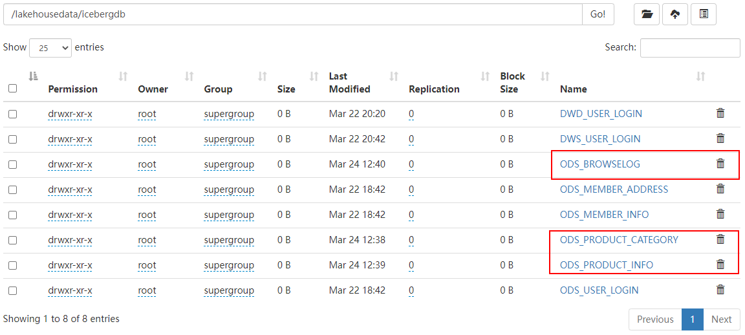The image size is (745, 335).
Task: Tick the select-all checkbox in table header
Action: (13, 89)
